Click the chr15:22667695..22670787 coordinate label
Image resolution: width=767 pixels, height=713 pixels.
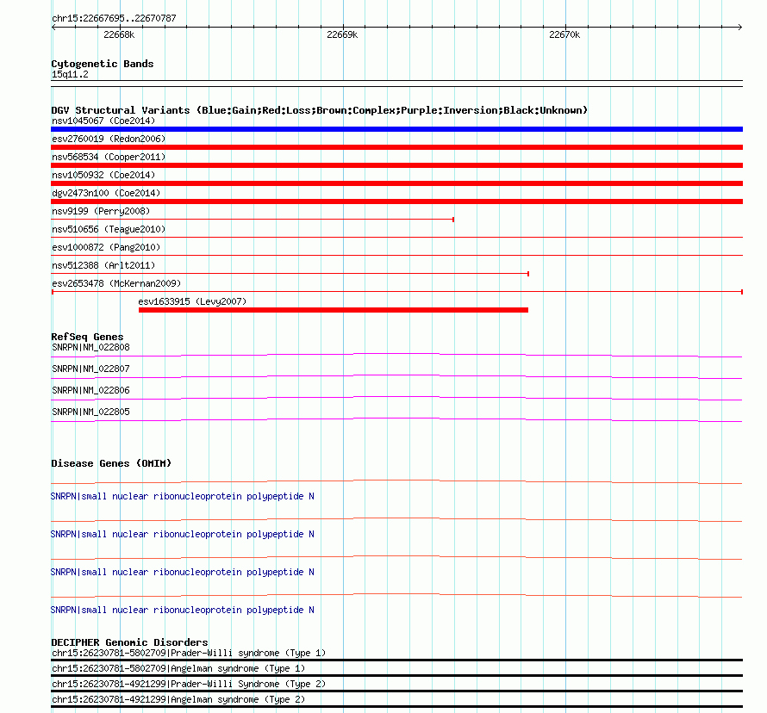(114, 18)
